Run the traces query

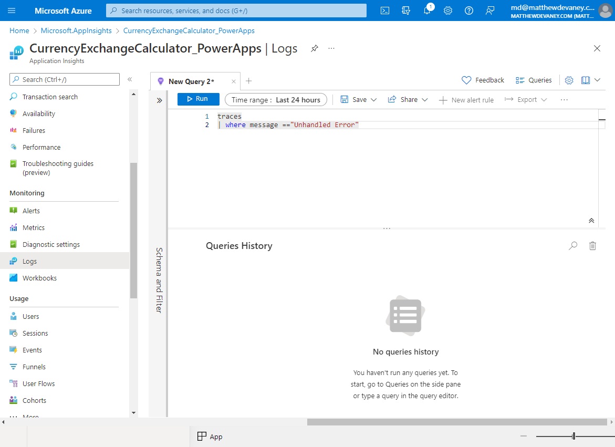198,99
